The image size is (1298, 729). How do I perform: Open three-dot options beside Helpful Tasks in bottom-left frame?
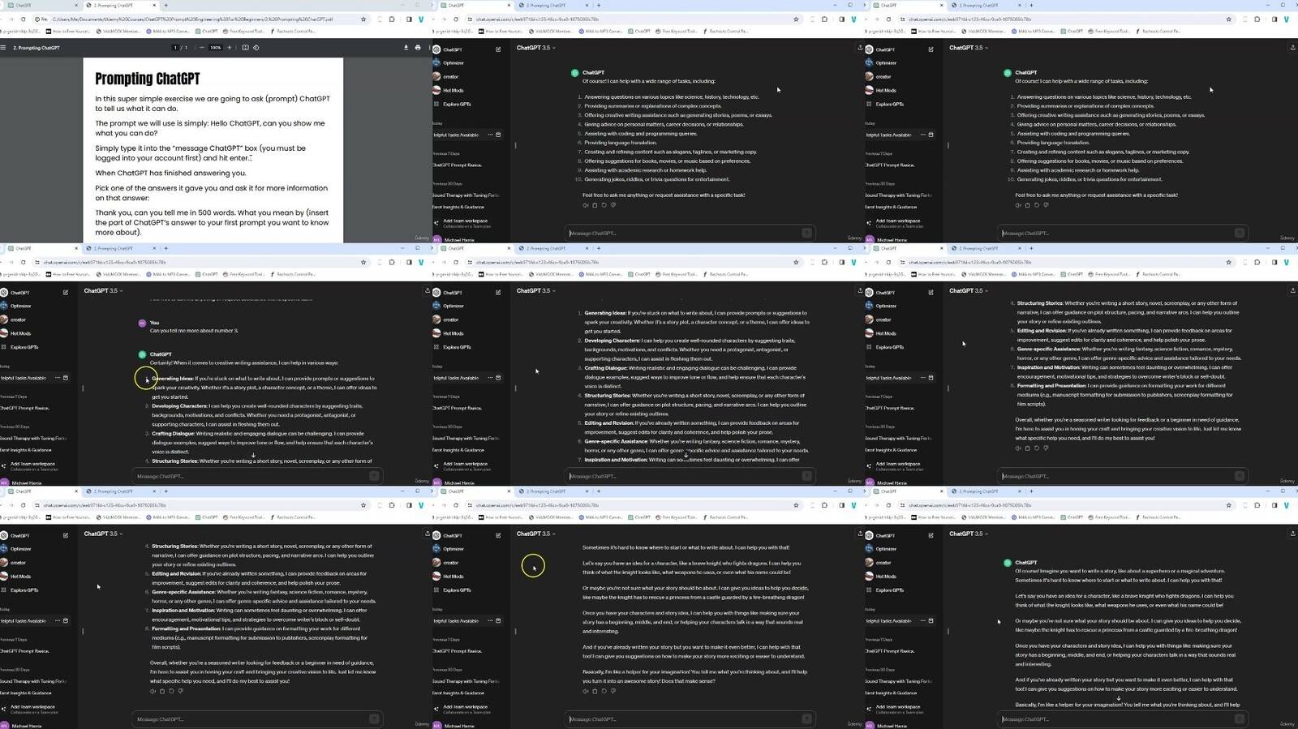(57, 621)
